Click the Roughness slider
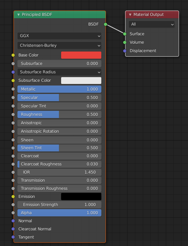The height and width of the screenshot is (246, 188). coord(59,115)
